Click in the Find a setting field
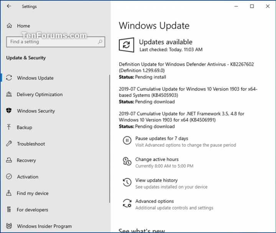The height and width of the screenshot is (233, 276). (x=56, y=42)
